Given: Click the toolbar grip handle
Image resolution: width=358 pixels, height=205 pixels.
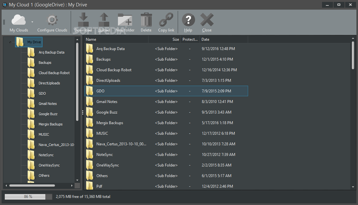Looking at the screenshot, I should 4,22.
